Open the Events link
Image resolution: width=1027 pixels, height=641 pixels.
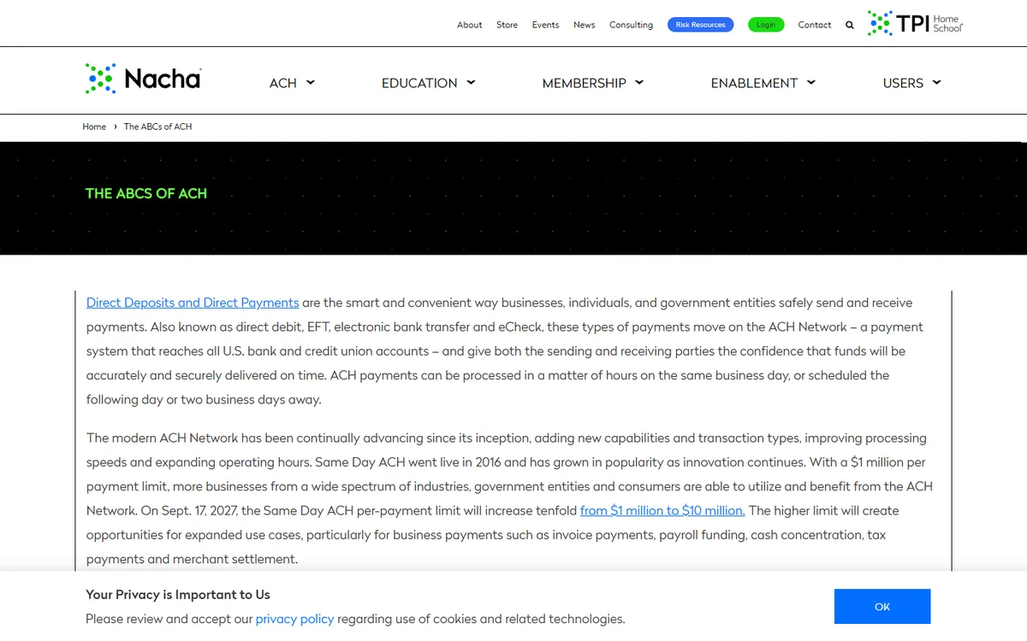click(545, 25)
